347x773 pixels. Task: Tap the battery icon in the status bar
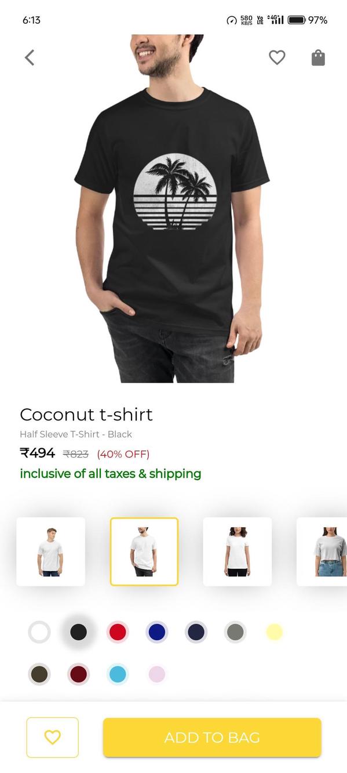[296, 20]
